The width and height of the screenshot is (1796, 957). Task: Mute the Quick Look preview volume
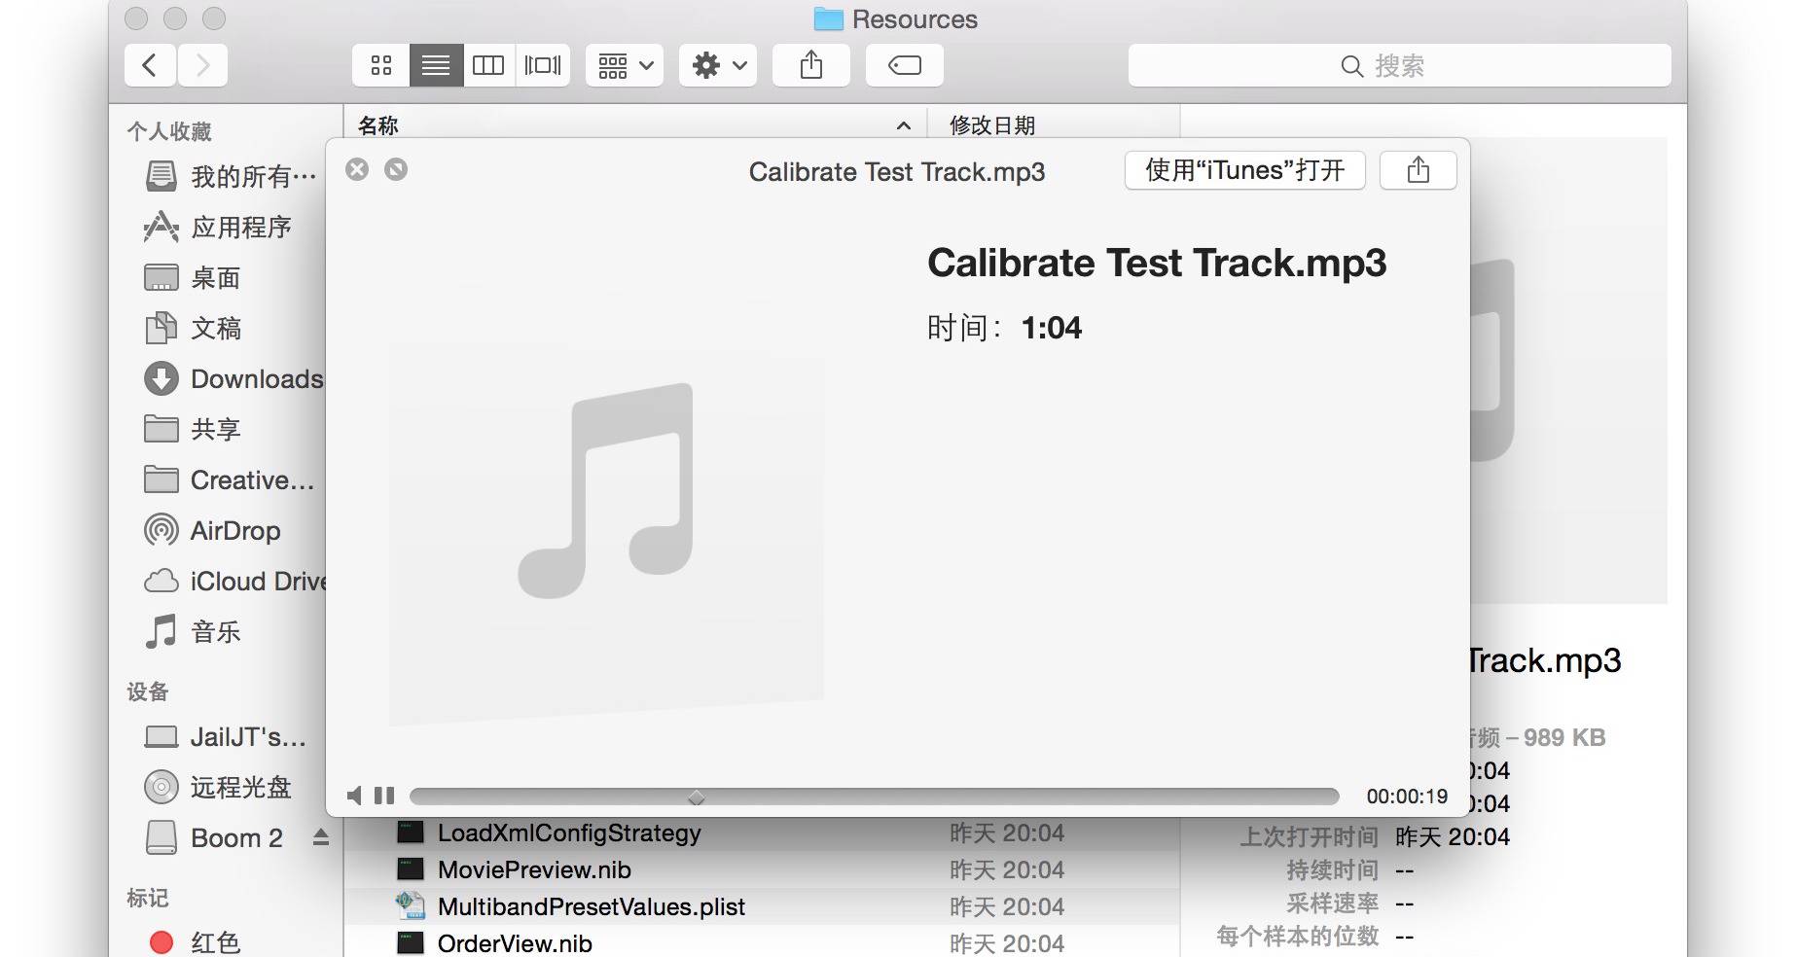355,796
